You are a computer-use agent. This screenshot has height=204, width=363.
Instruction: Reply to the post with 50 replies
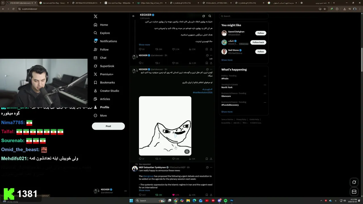pyautogui.click(x=142, y=49)
